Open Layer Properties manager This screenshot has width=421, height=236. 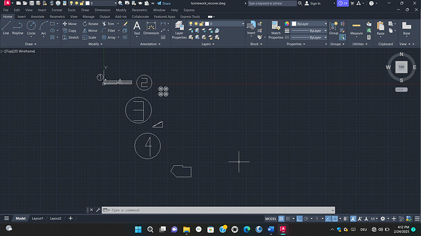tap(179, 30)
